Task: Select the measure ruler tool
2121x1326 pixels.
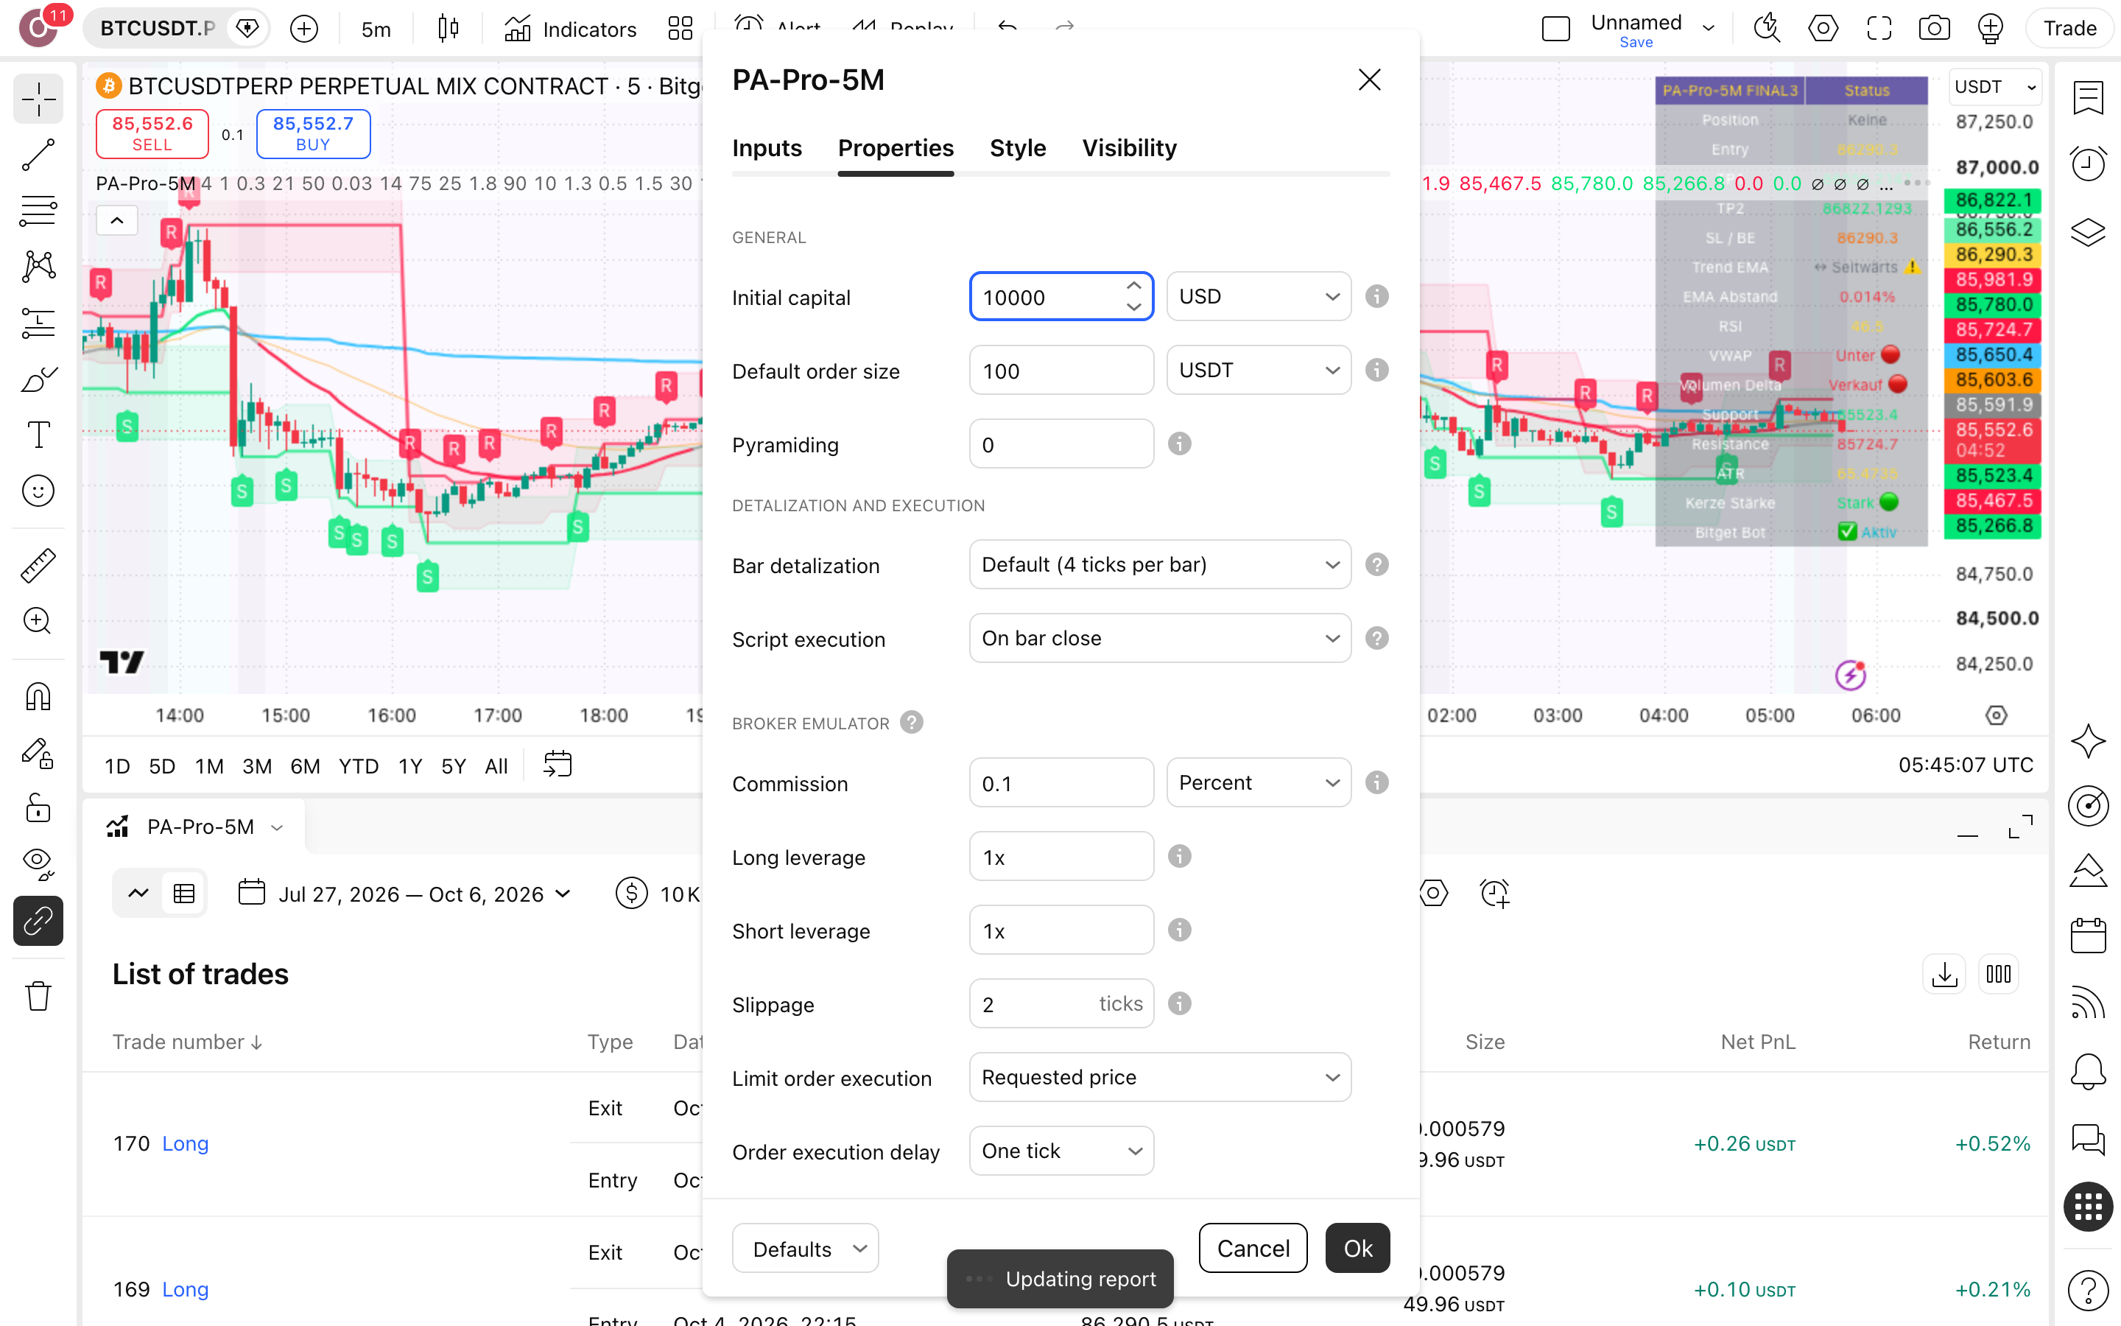Action: point(38,566)
